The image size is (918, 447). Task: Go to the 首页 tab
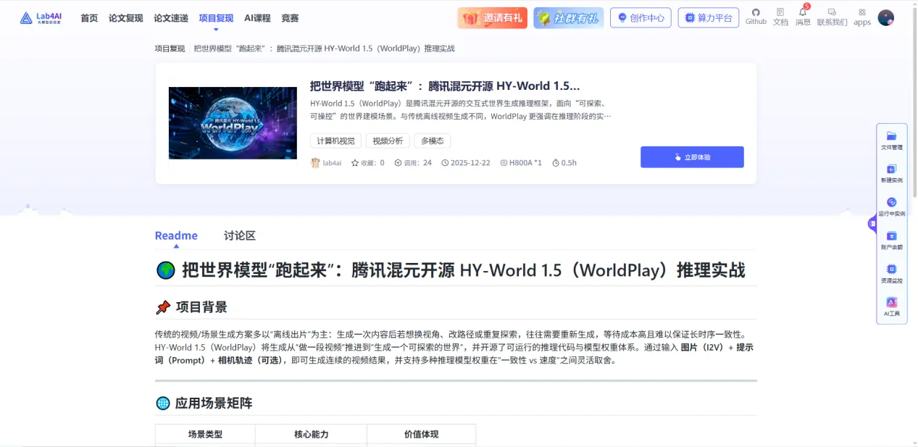tap(89, 18)
